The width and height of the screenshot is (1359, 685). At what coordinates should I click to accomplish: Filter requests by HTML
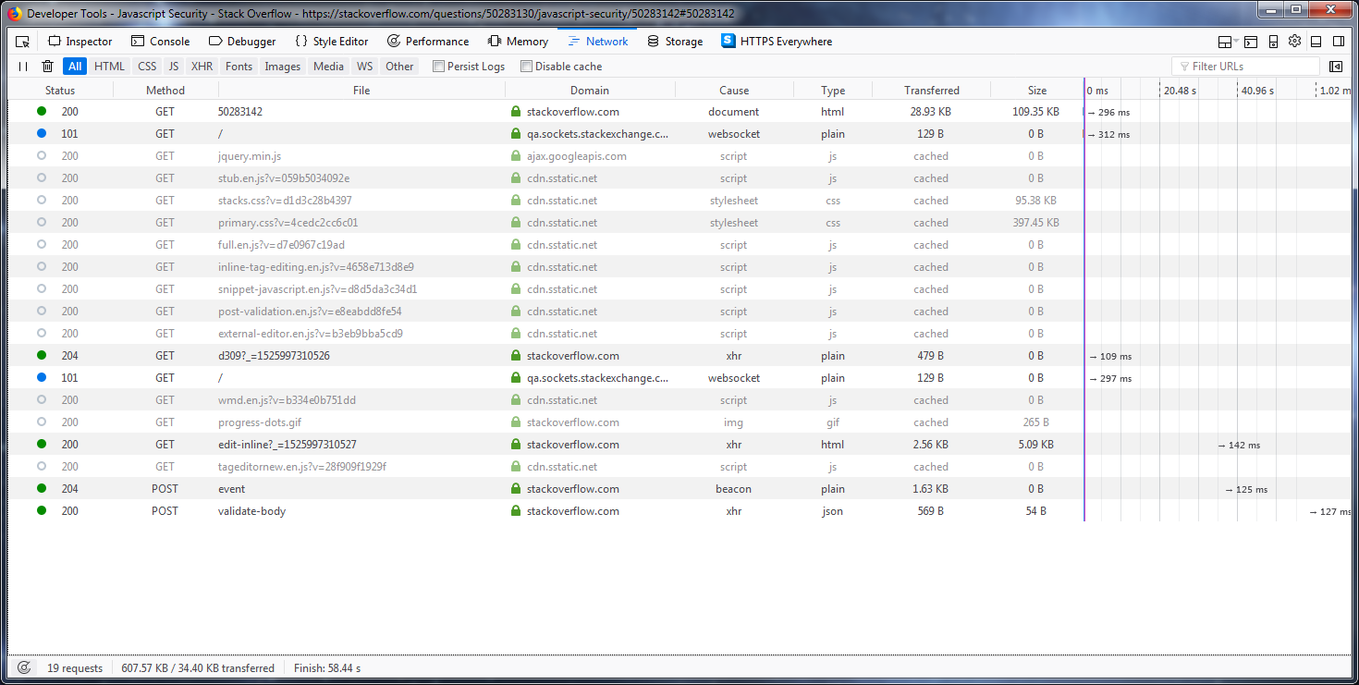pos(109,67)
